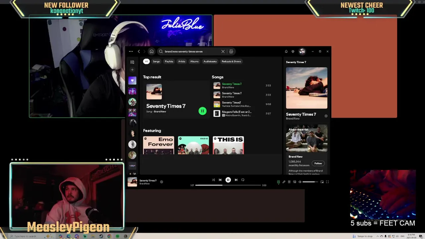Toggle the Now Playing view
The width and height of the screenshot is (425, 239).
pyautogui.click(x=279, y=182)
